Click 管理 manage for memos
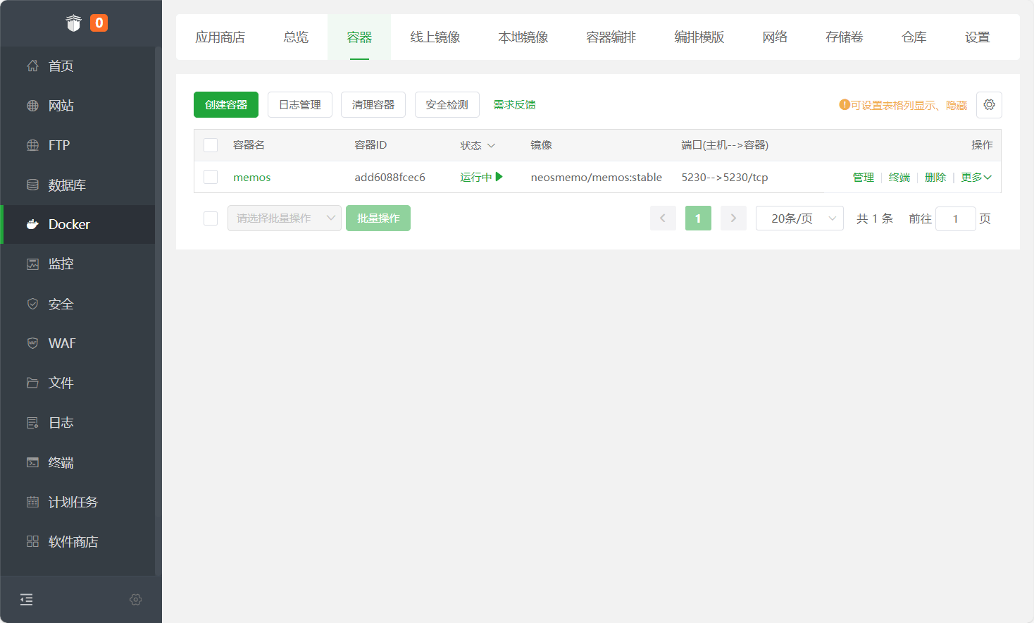The width and height of the screenshot is (1034, 623). [864, 178]
